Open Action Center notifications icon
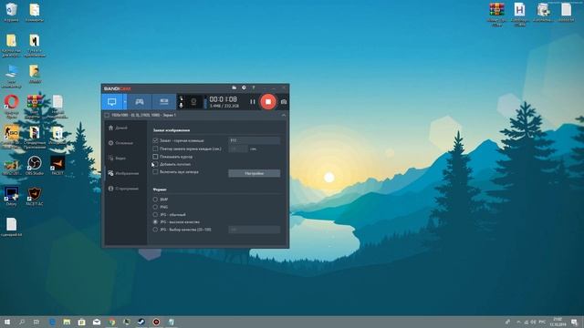Viewport: 584px width, 328px height. pyautogui.click(x=574, y=322)
